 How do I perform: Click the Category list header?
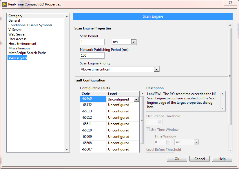tap(36, 16)
